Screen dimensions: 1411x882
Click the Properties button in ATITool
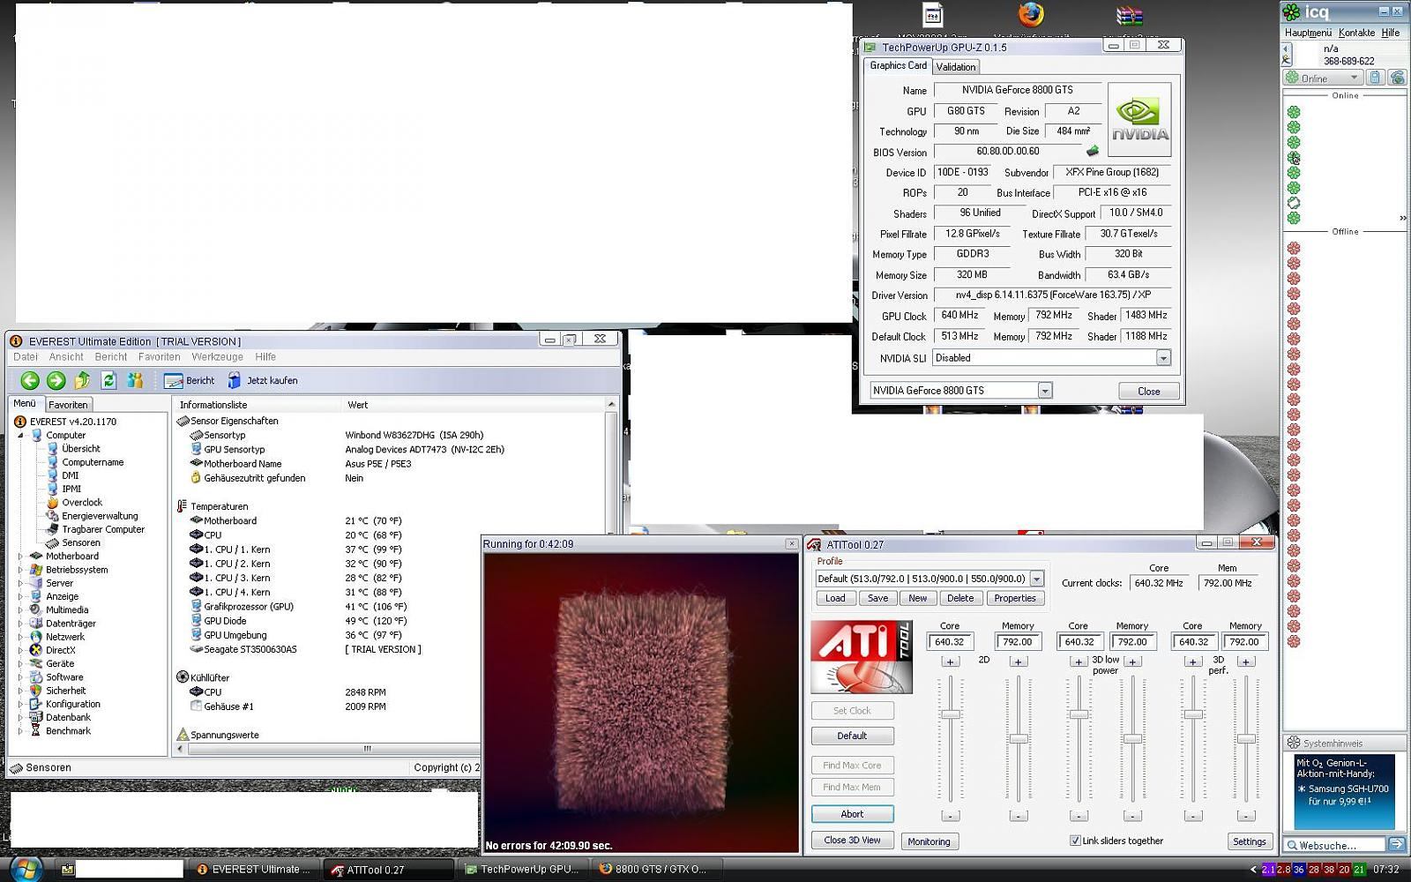pos(1015,598)
